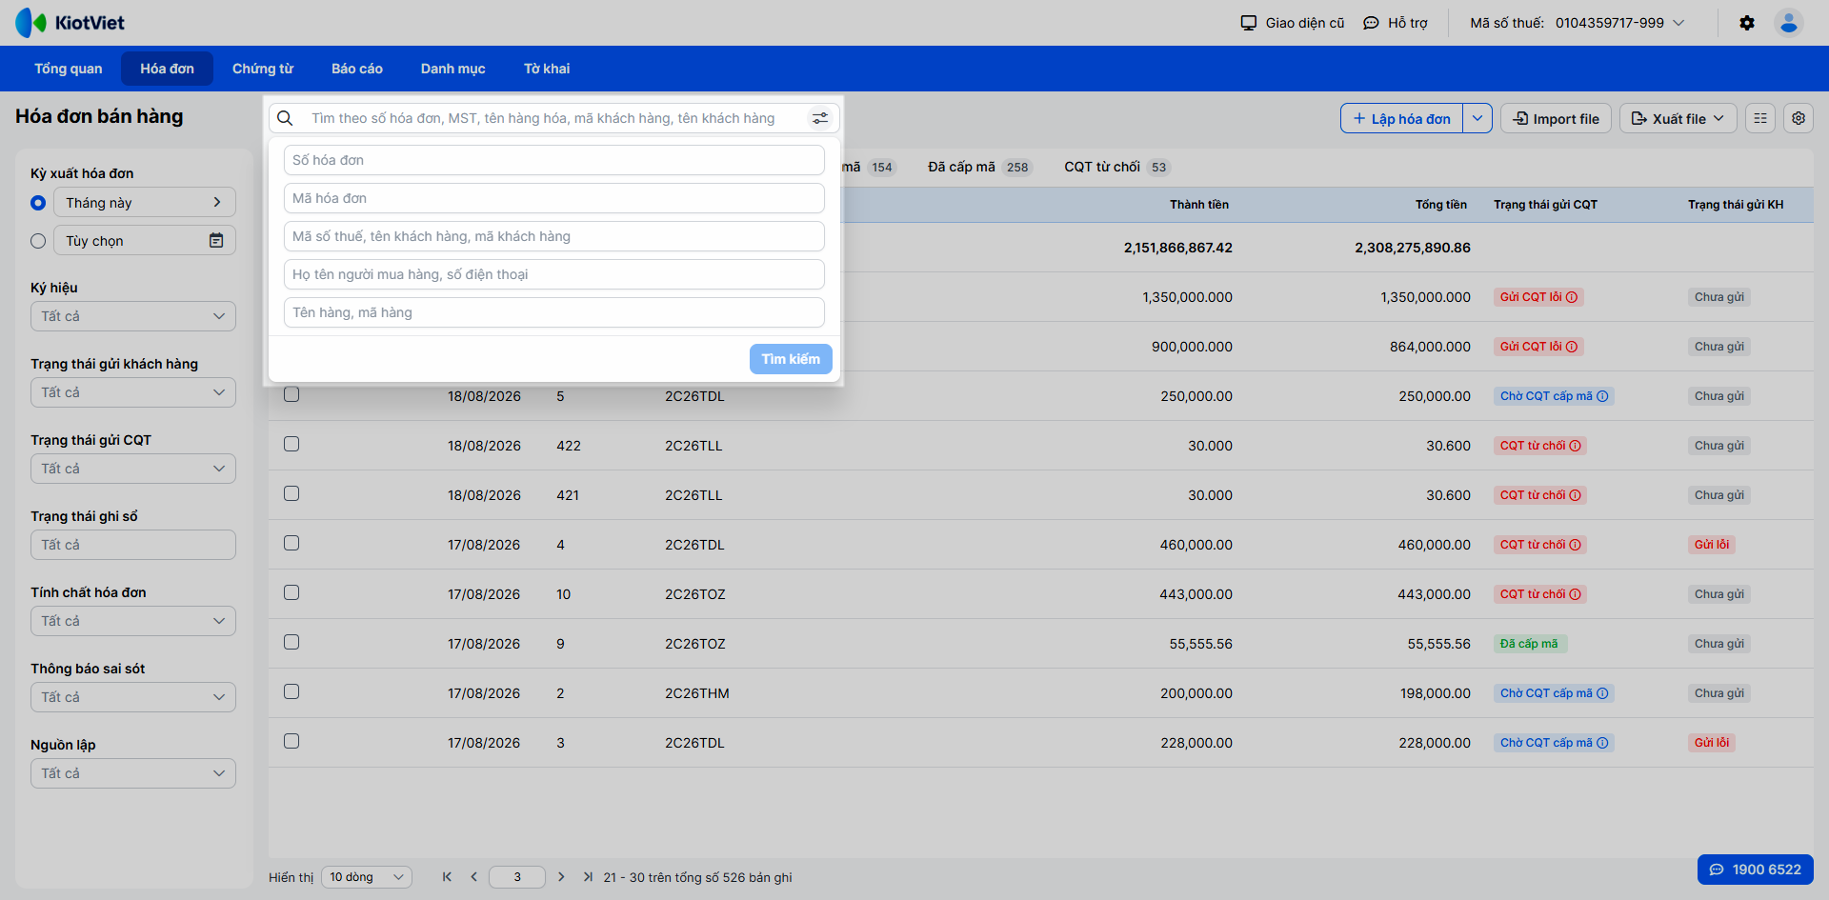The height and width of the screenshot is (900, 1829).
Task: Select the Tùy chọn radio button
Action: (38, 241)
